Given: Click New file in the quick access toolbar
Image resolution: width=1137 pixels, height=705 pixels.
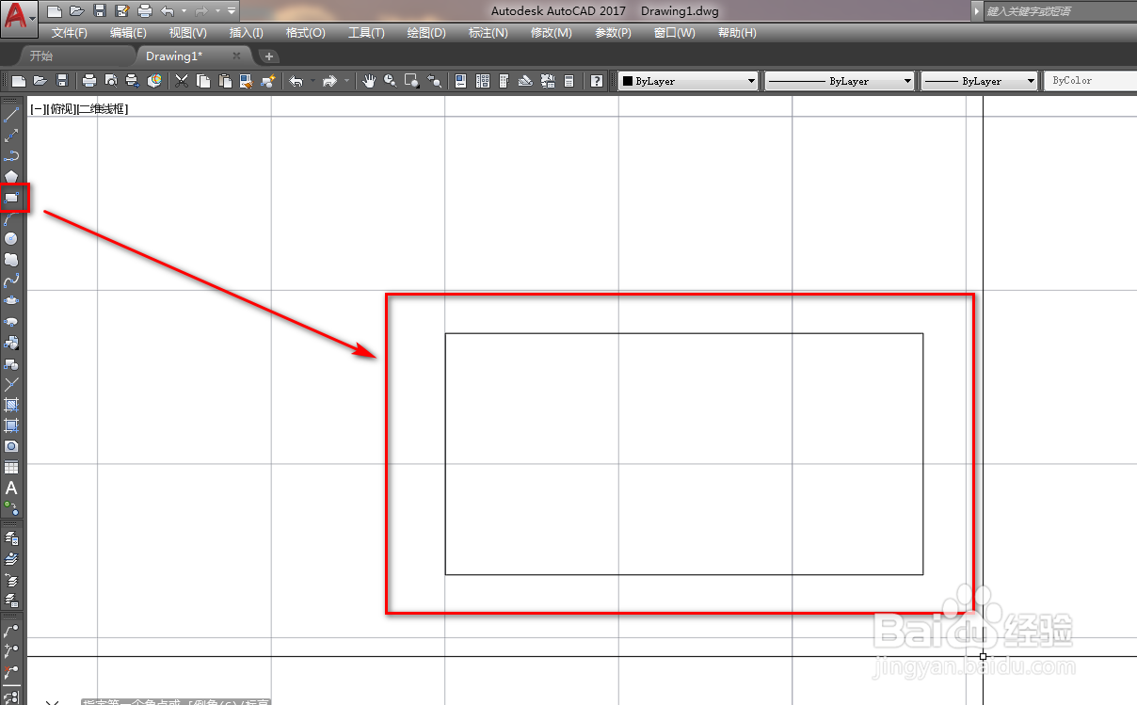Looking at the screenshot, I should 54,11.
